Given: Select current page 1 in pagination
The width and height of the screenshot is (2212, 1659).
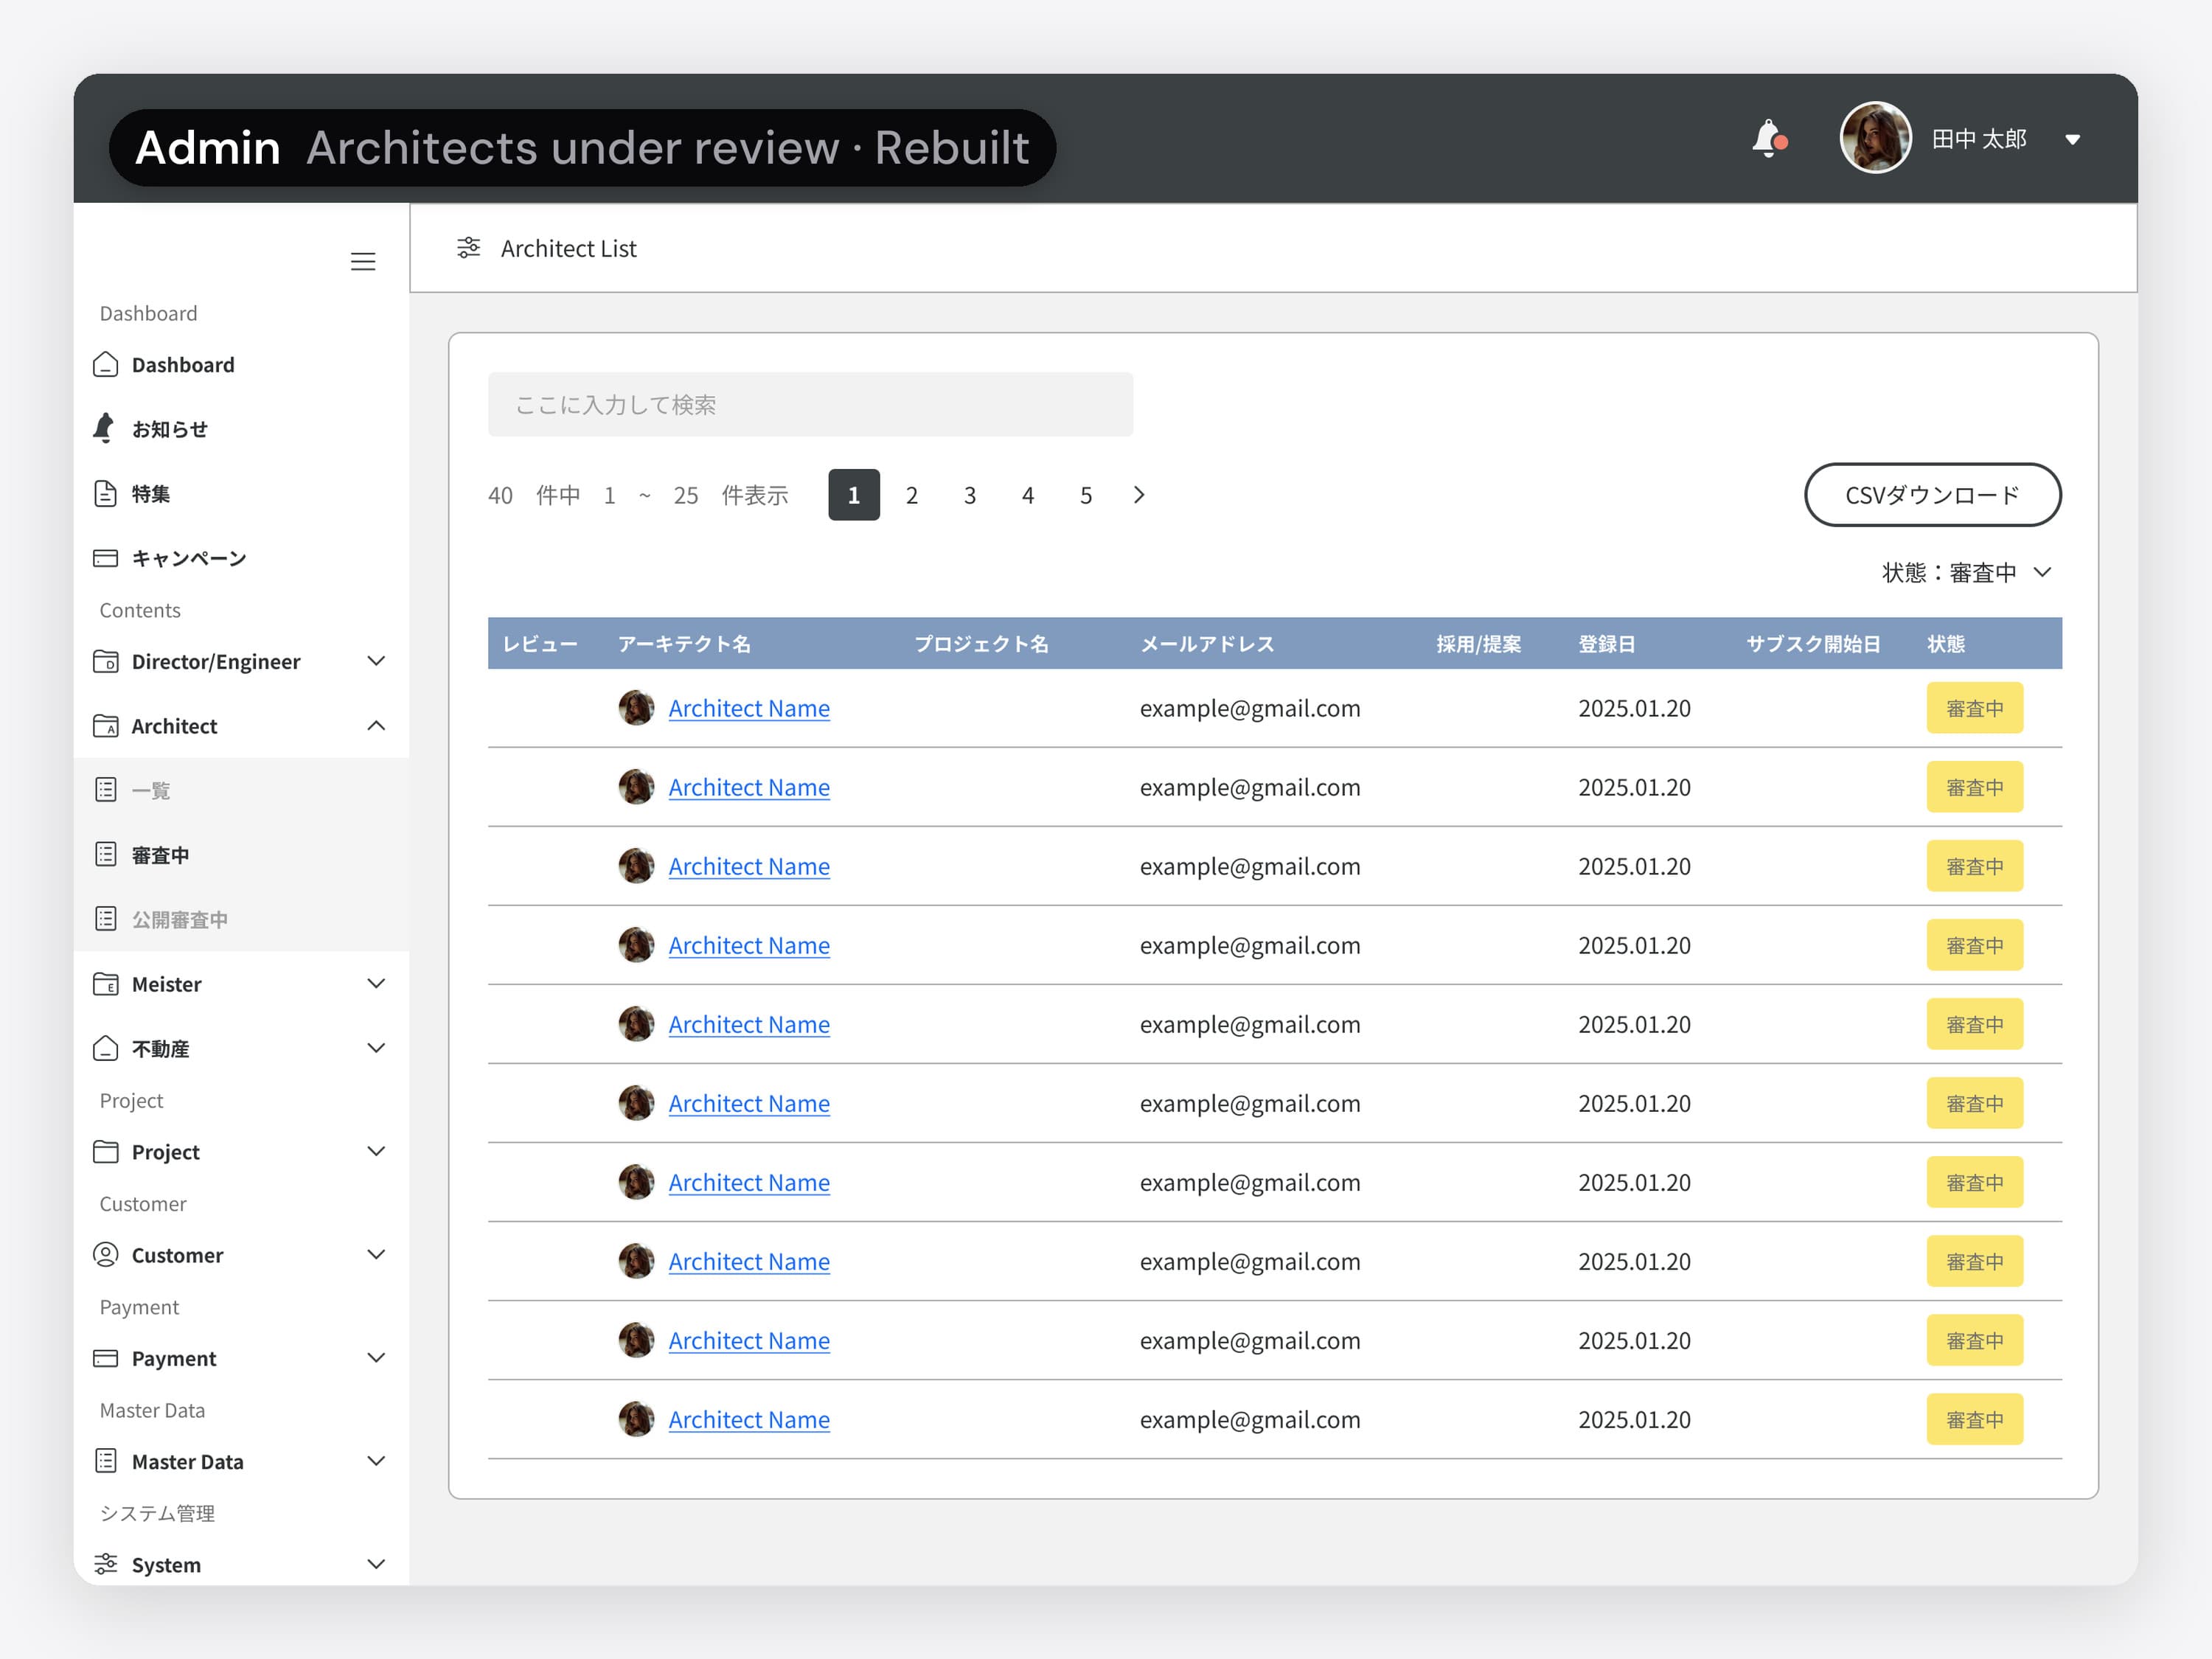Looking at the screenshot, I should pos(854,495).
